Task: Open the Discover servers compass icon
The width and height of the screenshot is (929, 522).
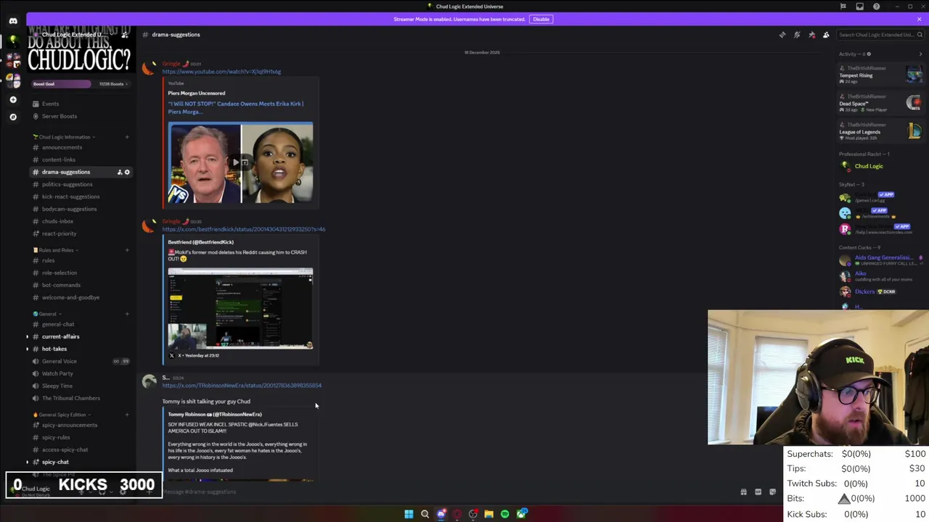Action: (13, 117)
